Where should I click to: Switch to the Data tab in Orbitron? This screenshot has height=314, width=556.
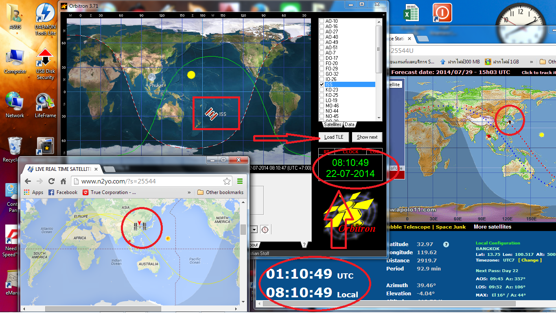[350, 124]
